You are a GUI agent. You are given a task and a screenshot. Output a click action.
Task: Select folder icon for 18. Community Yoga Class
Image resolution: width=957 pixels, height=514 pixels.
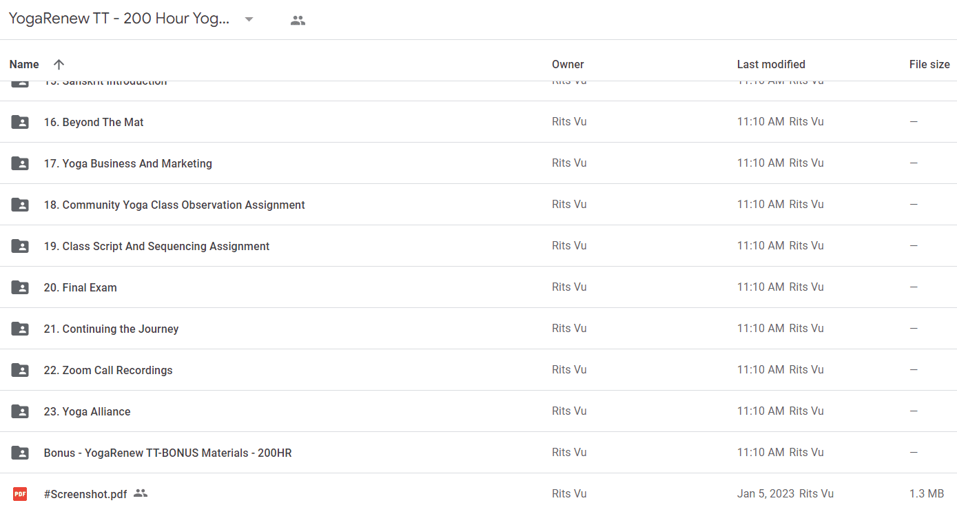pos(20,205)
